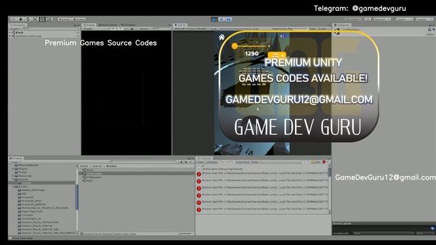Image resolution: width=436 pixels, height=245 pixels.
Task: Open the Console tab
Action: click(204, 159)
